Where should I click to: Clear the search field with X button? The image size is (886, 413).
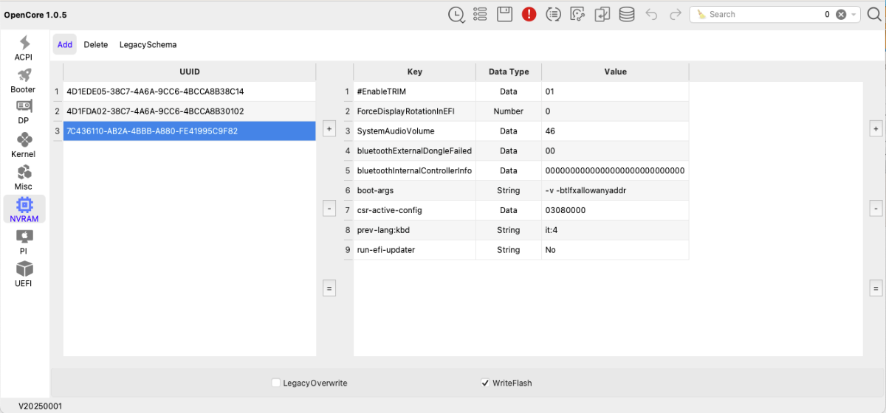[x=841, y=14]
